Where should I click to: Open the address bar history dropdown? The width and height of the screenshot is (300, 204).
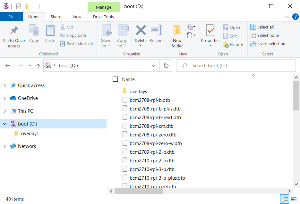coord(153,66)
